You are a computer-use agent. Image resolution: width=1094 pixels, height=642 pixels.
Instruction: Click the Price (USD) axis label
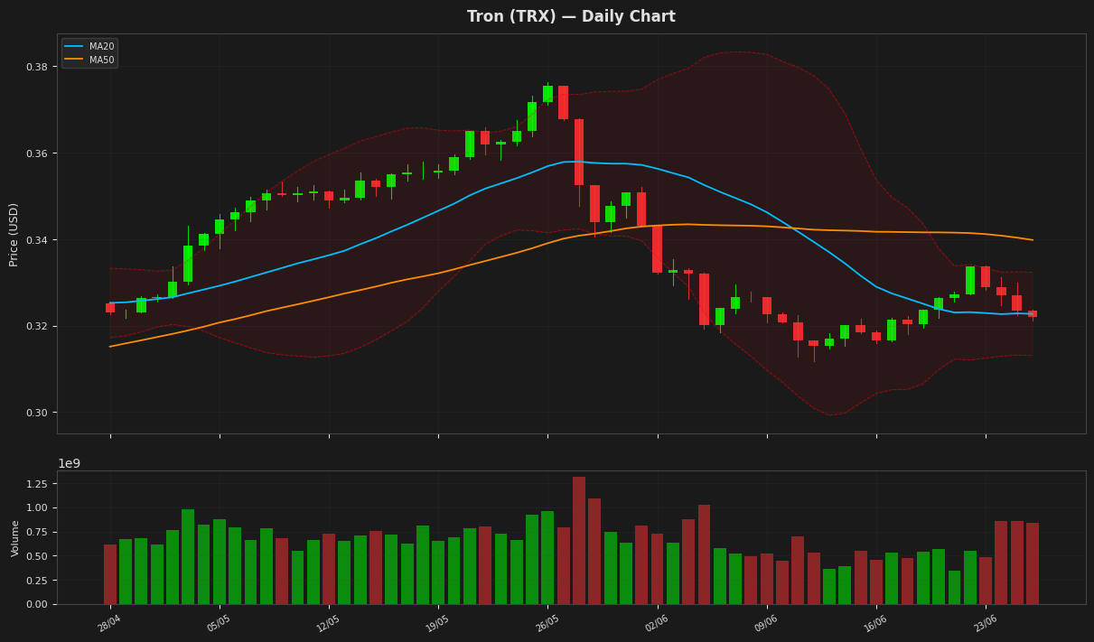(x=14, y=234)
